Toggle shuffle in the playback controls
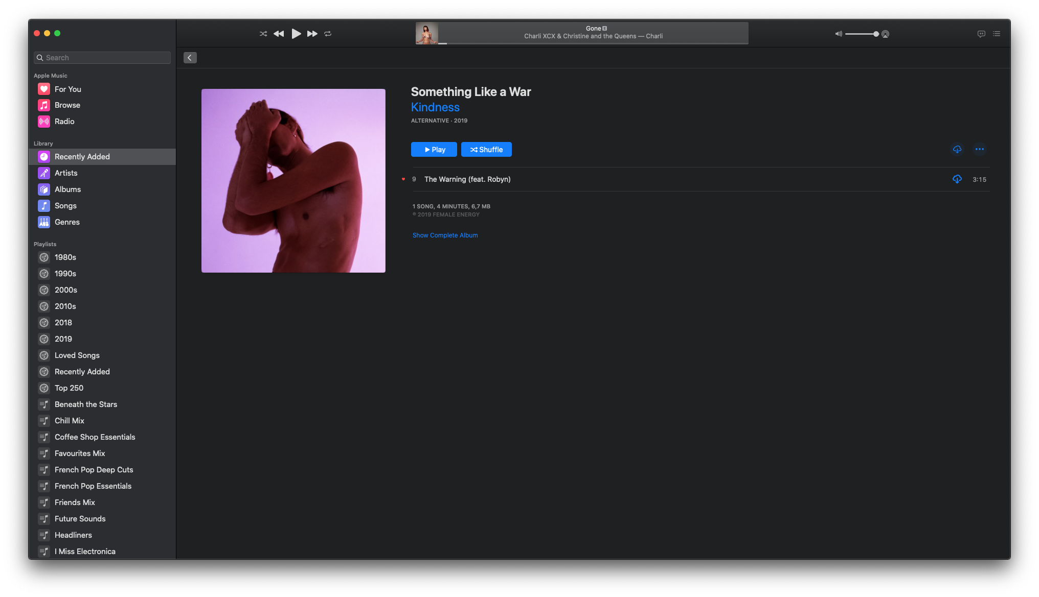This screenshot has height=597, width=1039. tap(263, 34)
